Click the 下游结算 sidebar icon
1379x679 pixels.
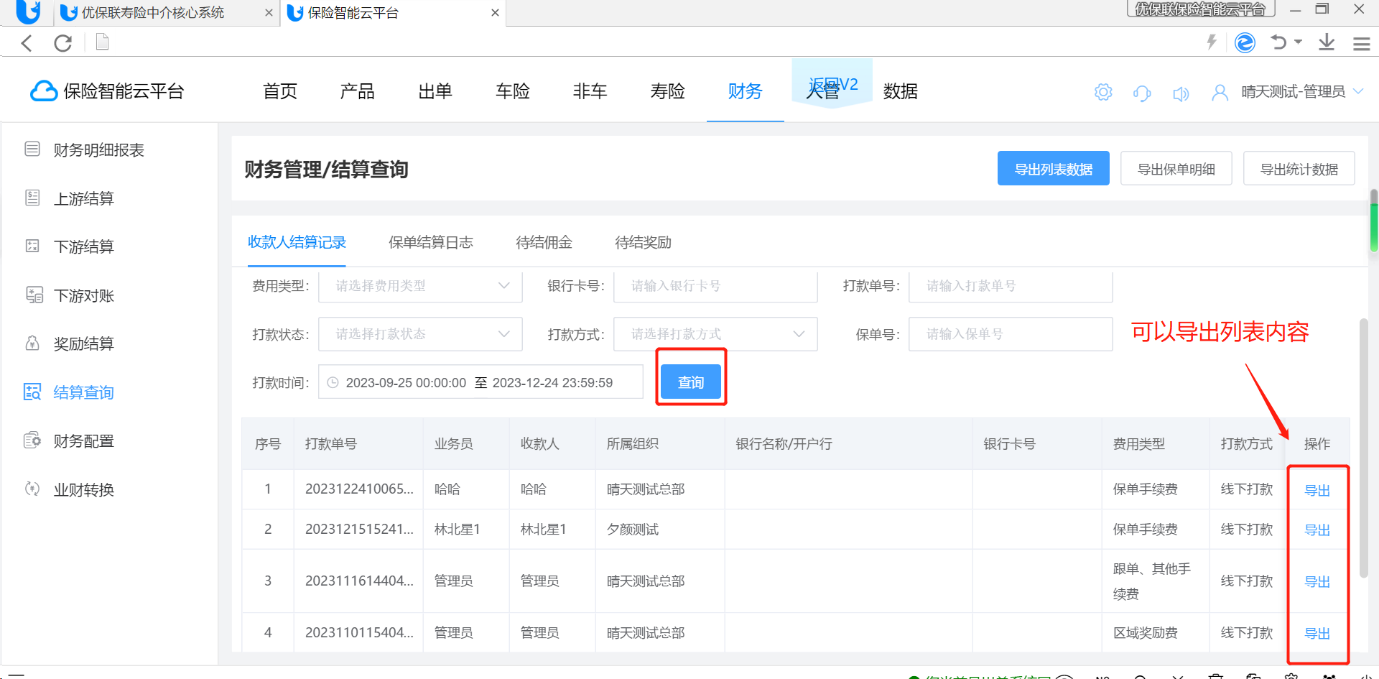32,246
